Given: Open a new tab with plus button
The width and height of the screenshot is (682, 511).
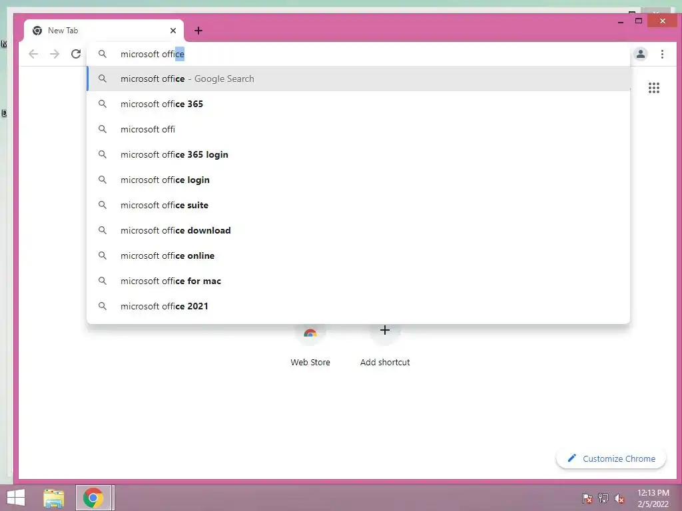Looking at the screenshot, I should point(198,31).
